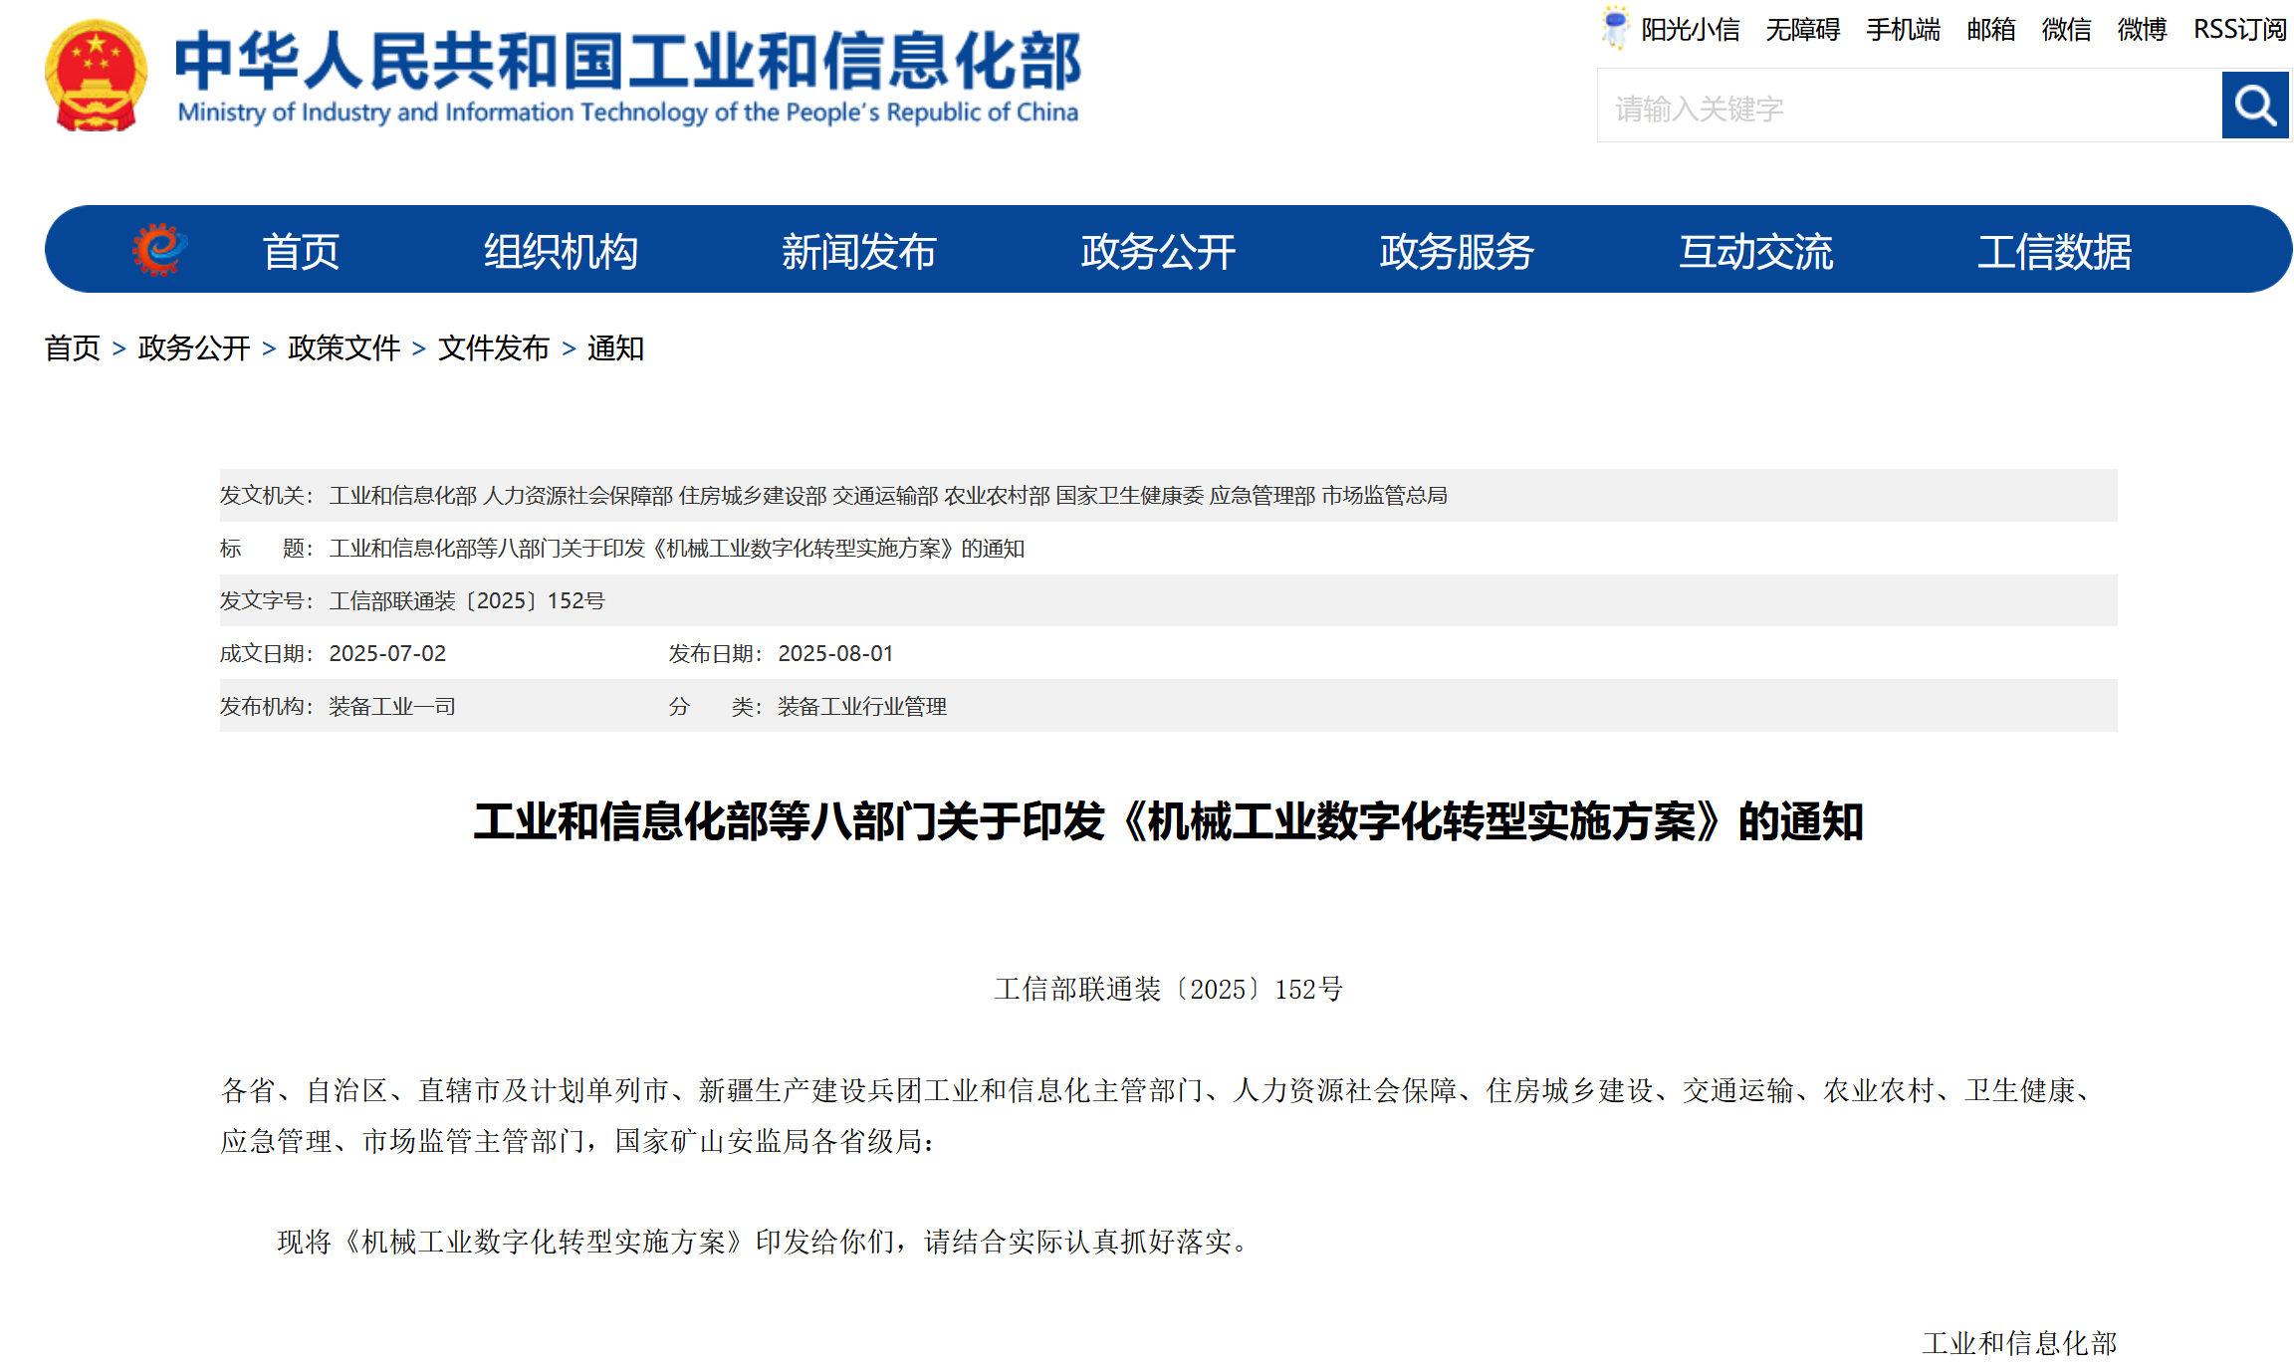Open 政务服务 from the navigation bar

[x=1457, y=251]
